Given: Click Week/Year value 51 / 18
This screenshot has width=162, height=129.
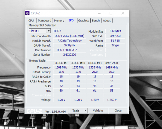Looking at the screenshot, I should point(115,41).
